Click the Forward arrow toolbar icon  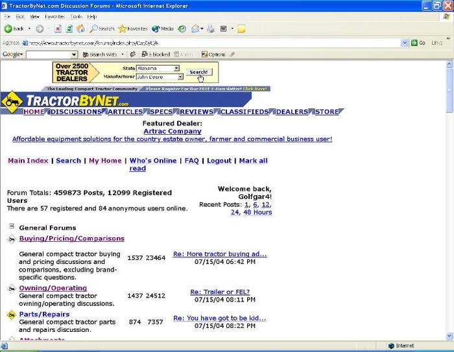click(x=40, y=29)
